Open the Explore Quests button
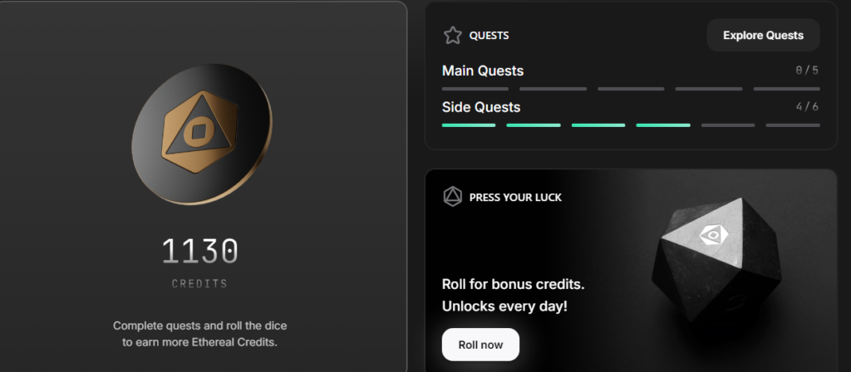Image resolution: width=851 pixels, height=372 pixels. click(763, 35)
